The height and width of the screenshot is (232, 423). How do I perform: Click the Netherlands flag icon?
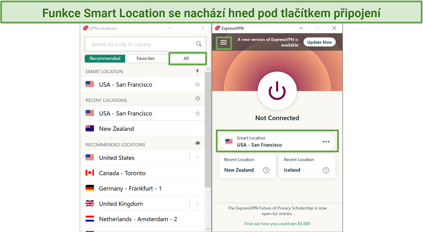tap(90, 219)
